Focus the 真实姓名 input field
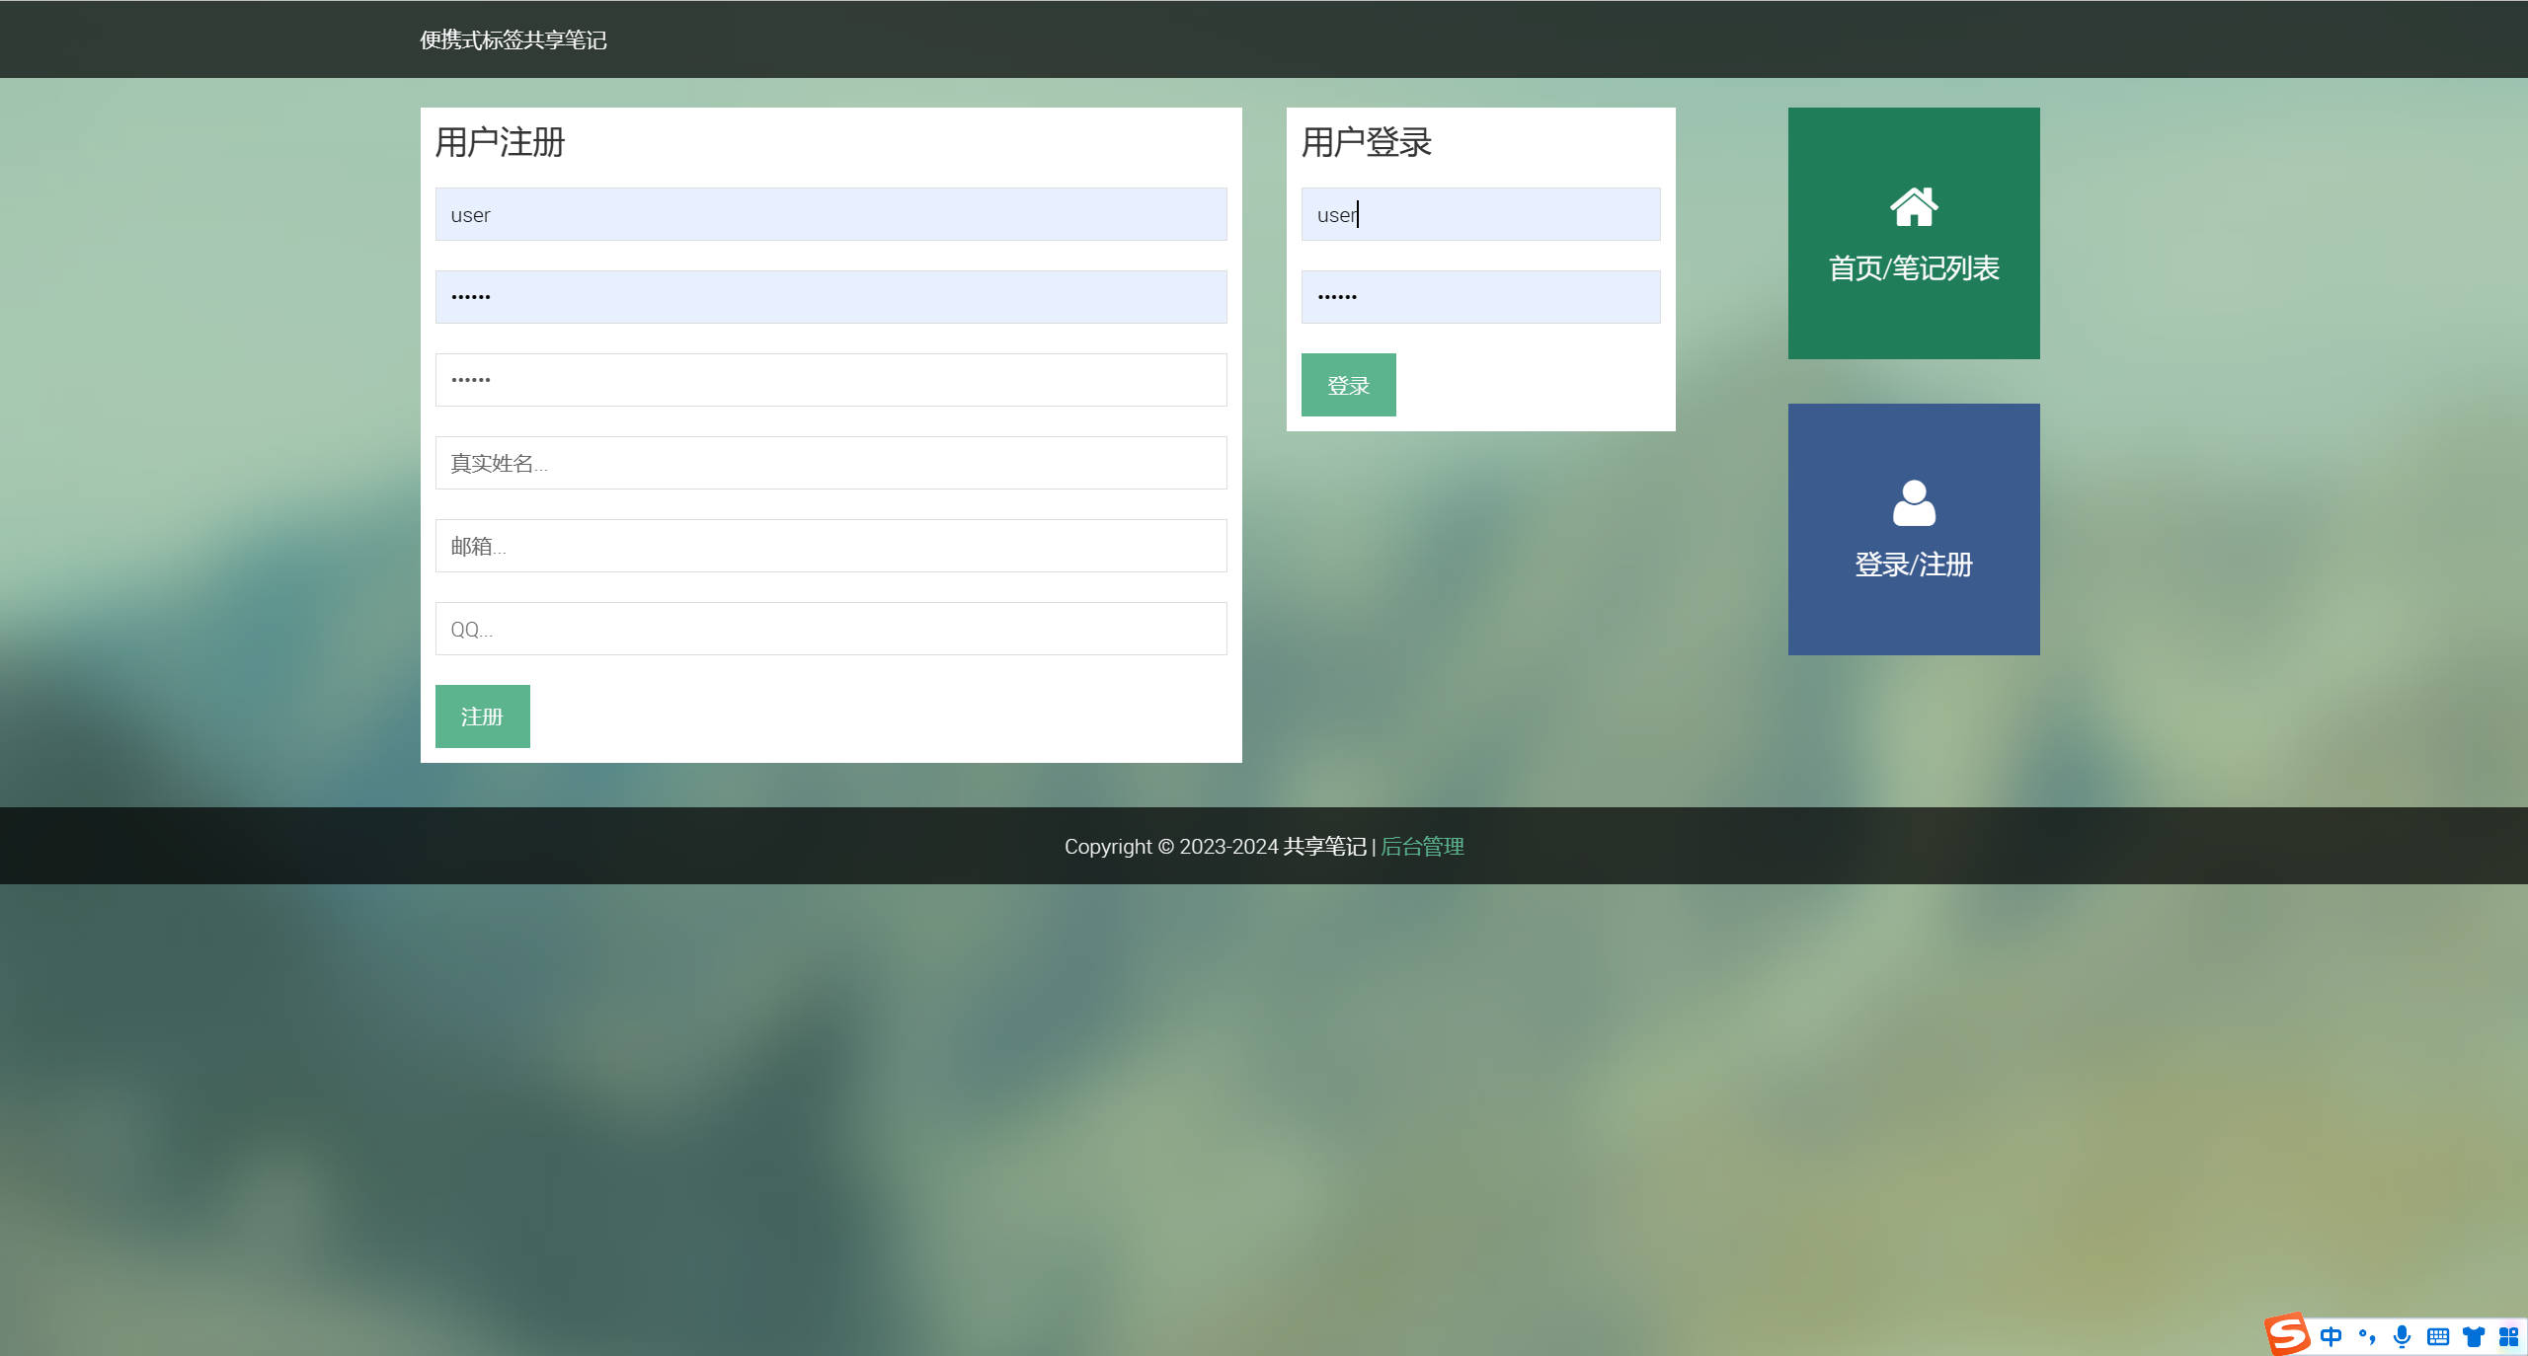 pyautogui.click(x=830, y=463)
